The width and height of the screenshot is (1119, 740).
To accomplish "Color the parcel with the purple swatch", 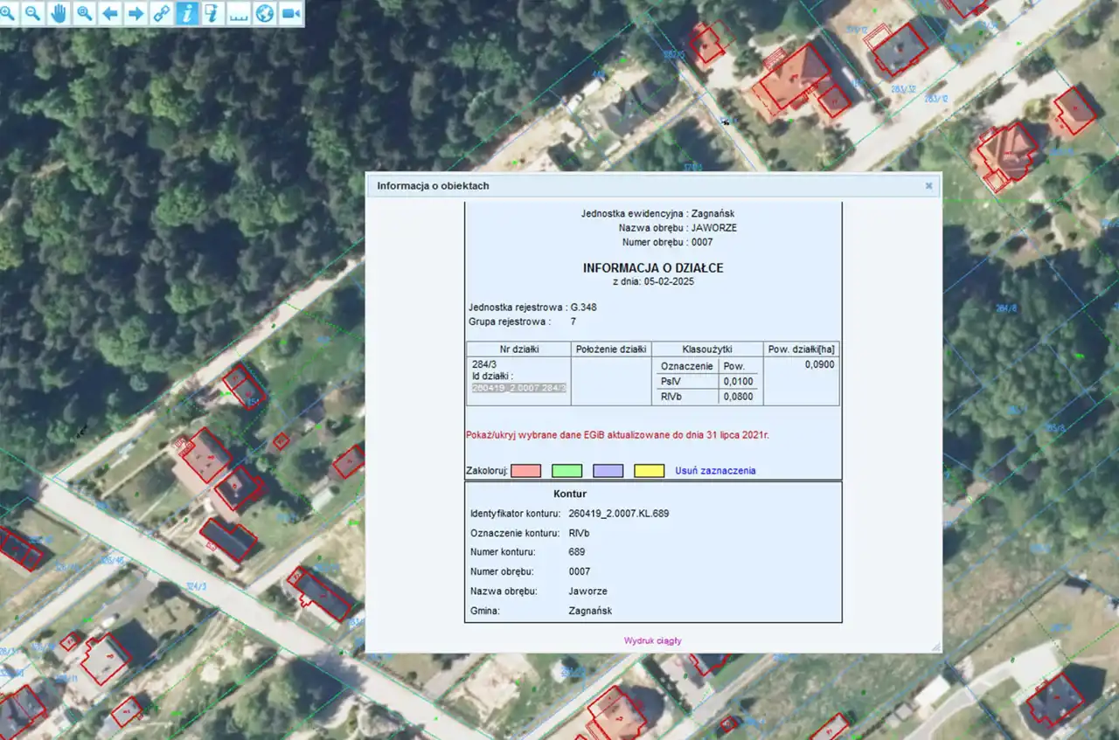I will [608, 471].
